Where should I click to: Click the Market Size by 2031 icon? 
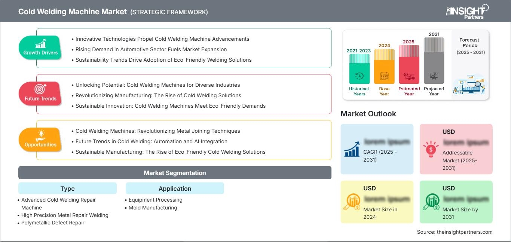[x=431, y=202]
